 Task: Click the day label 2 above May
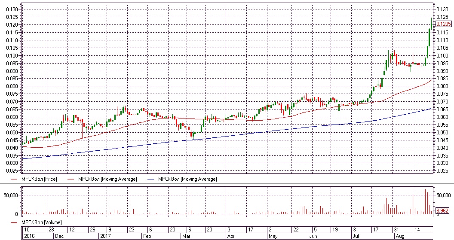[x=270, y=230]
